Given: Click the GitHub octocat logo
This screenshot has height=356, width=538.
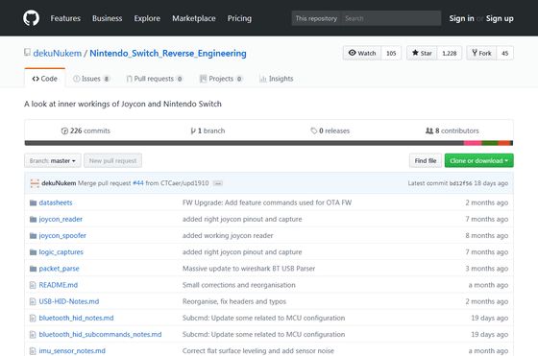Looking at the screenshot, I should [31, 18].
